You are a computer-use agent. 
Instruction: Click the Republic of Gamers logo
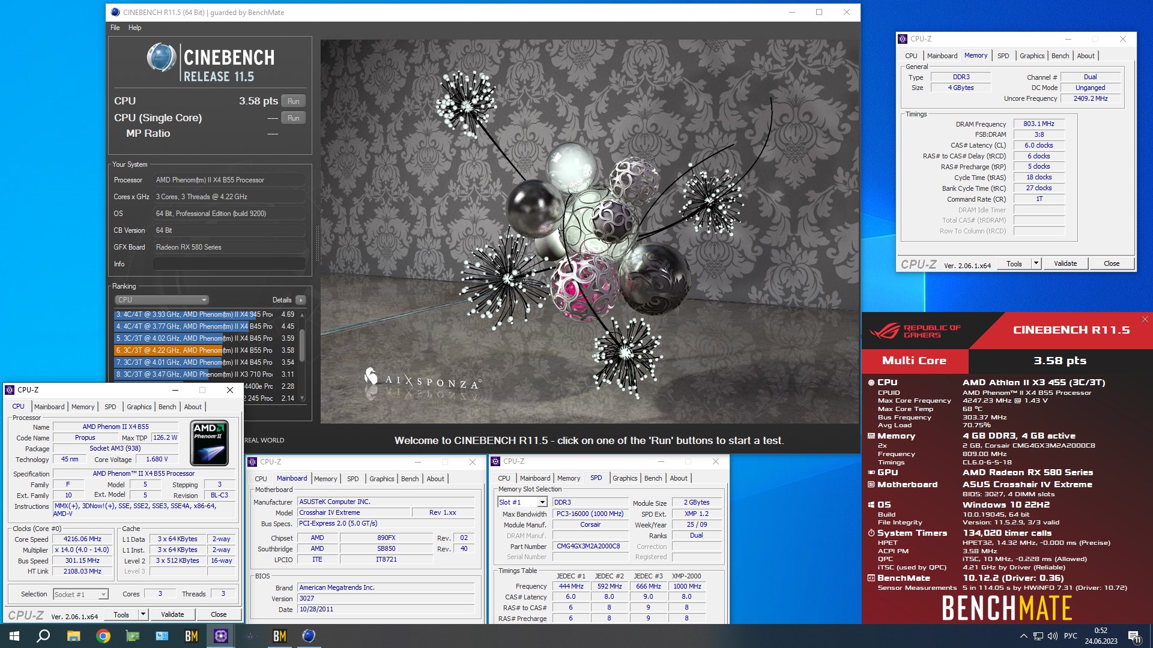pos(915,331)
